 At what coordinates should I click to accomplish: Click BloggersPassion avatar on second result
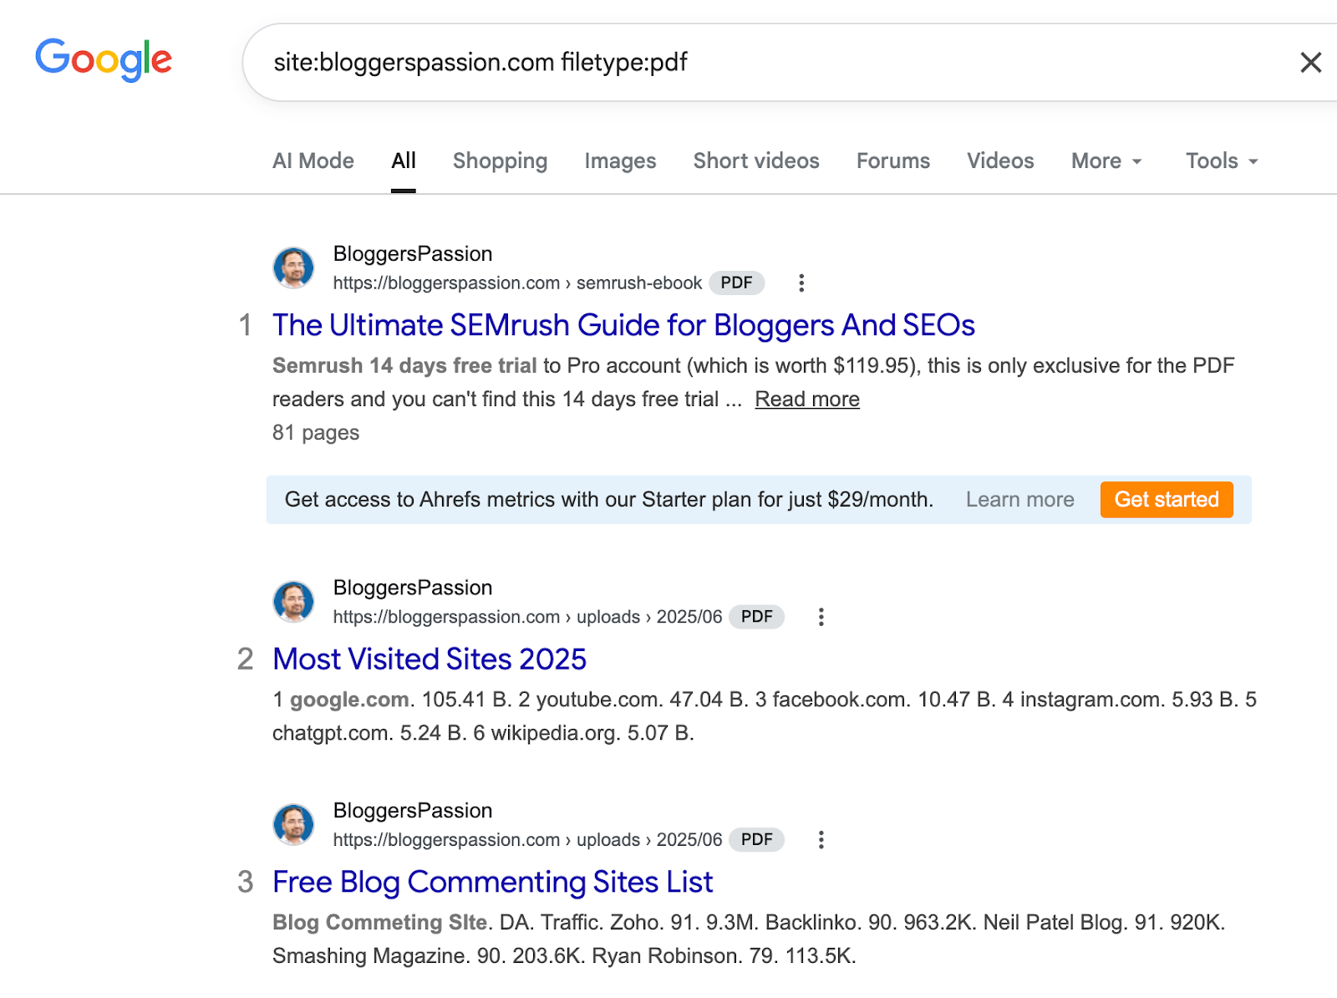pos(294,602)
